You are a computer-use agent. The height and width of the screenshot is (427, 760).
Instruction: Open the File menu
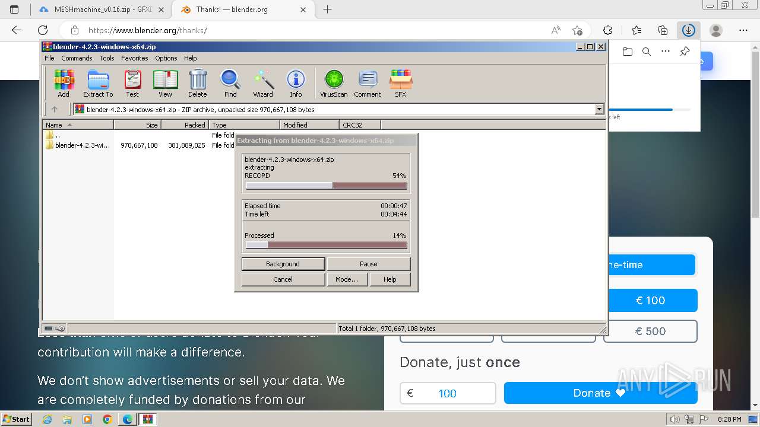(x=49, y=58)
